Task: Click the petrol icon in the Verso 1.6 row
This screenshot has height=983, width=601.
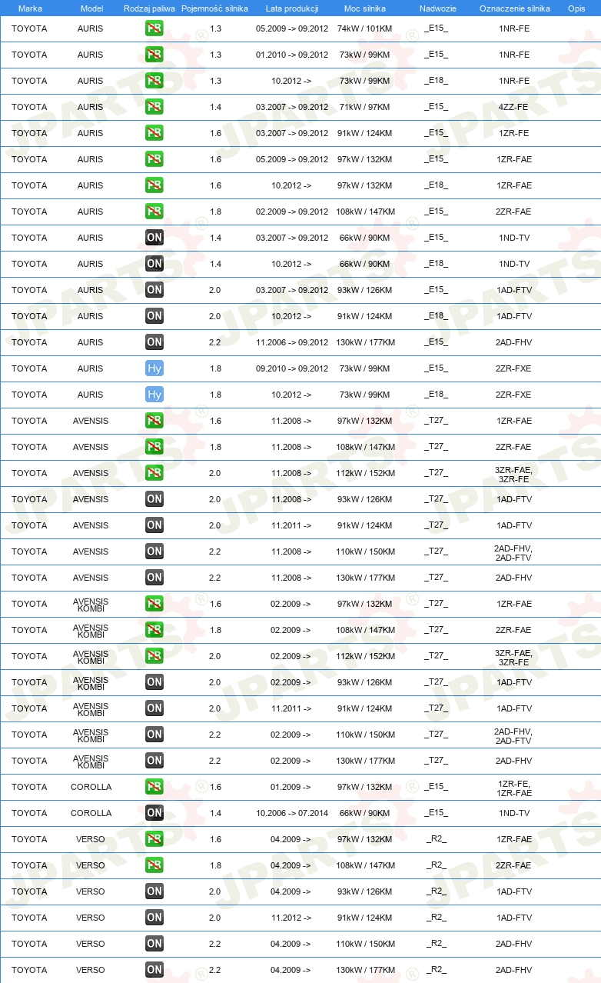Action: point(154,839)
